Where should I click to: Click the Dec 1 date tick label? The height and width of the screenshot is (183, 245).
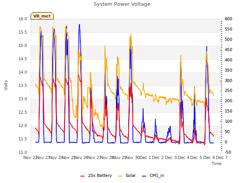pos(145,157)
